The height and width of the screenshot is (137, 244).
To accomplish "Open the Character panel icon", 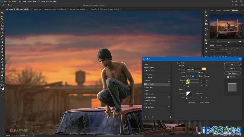I will (206, 48).
